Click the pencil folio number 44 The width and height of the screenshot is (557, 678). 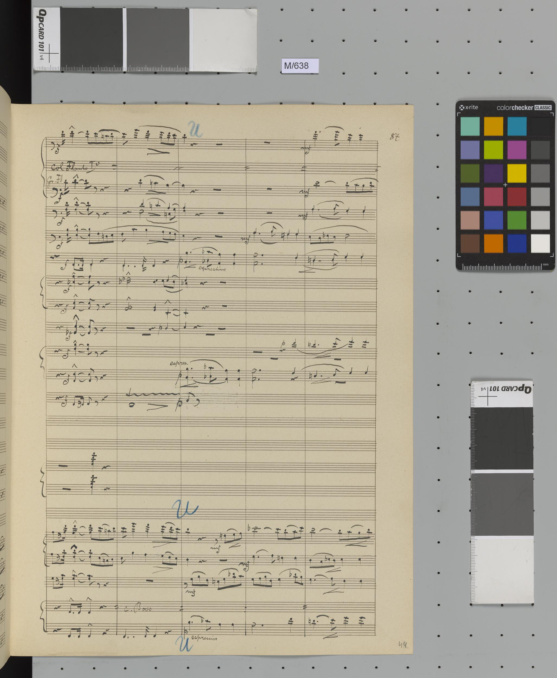click(403, 644)
